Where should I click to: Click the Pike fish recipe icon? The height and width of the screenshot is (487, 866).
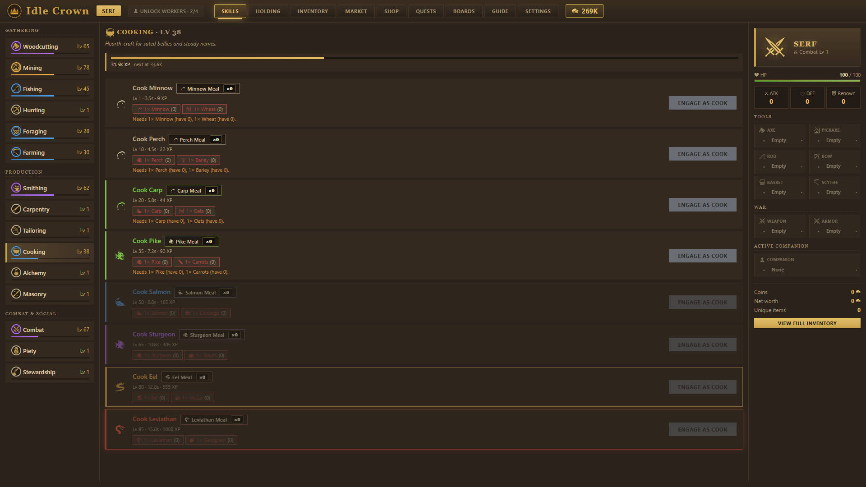coord(120,256)
